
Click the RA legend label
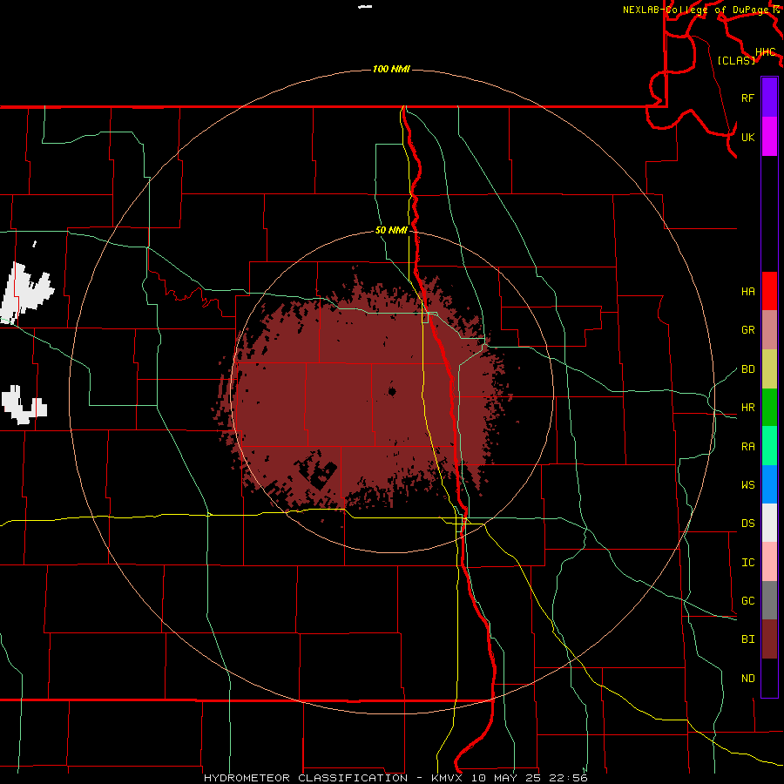tap(747, 447)
